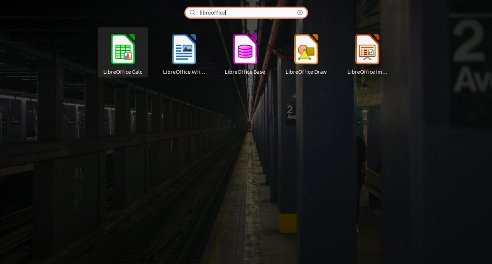The width and height of the screenshot is (492, 264).
Task: Start LibreOffice Draw application
Action: tap(306, 52)
